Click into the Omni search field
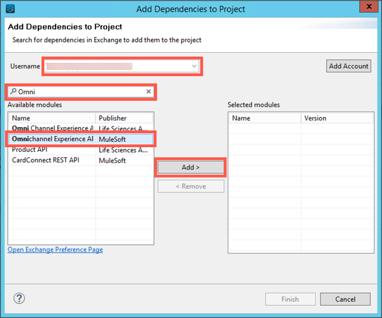This screenshot has width=382, height=318. tap(81, 92)
